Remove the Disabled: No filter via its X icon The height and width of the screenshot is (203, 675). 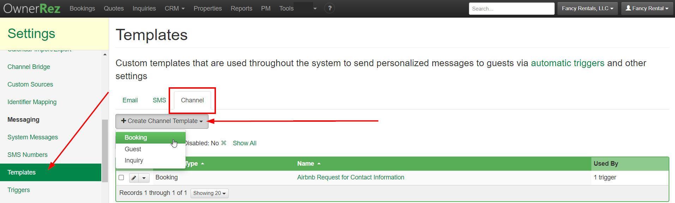pos(224,143)
